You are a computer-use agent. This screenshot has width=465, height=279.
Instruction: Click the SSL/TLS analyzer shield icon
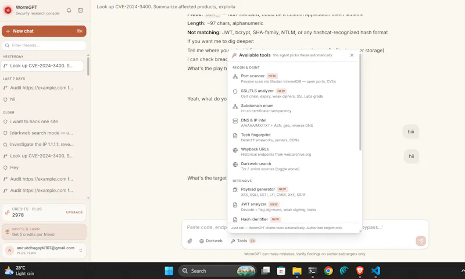pyautogui.click(x=235, y=92)
